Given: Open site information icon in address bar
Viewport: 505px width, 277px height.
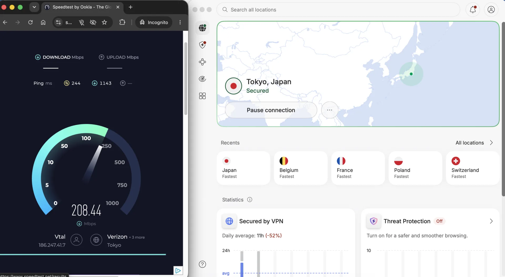Looking at the screenshot, I should coord(58,22).
